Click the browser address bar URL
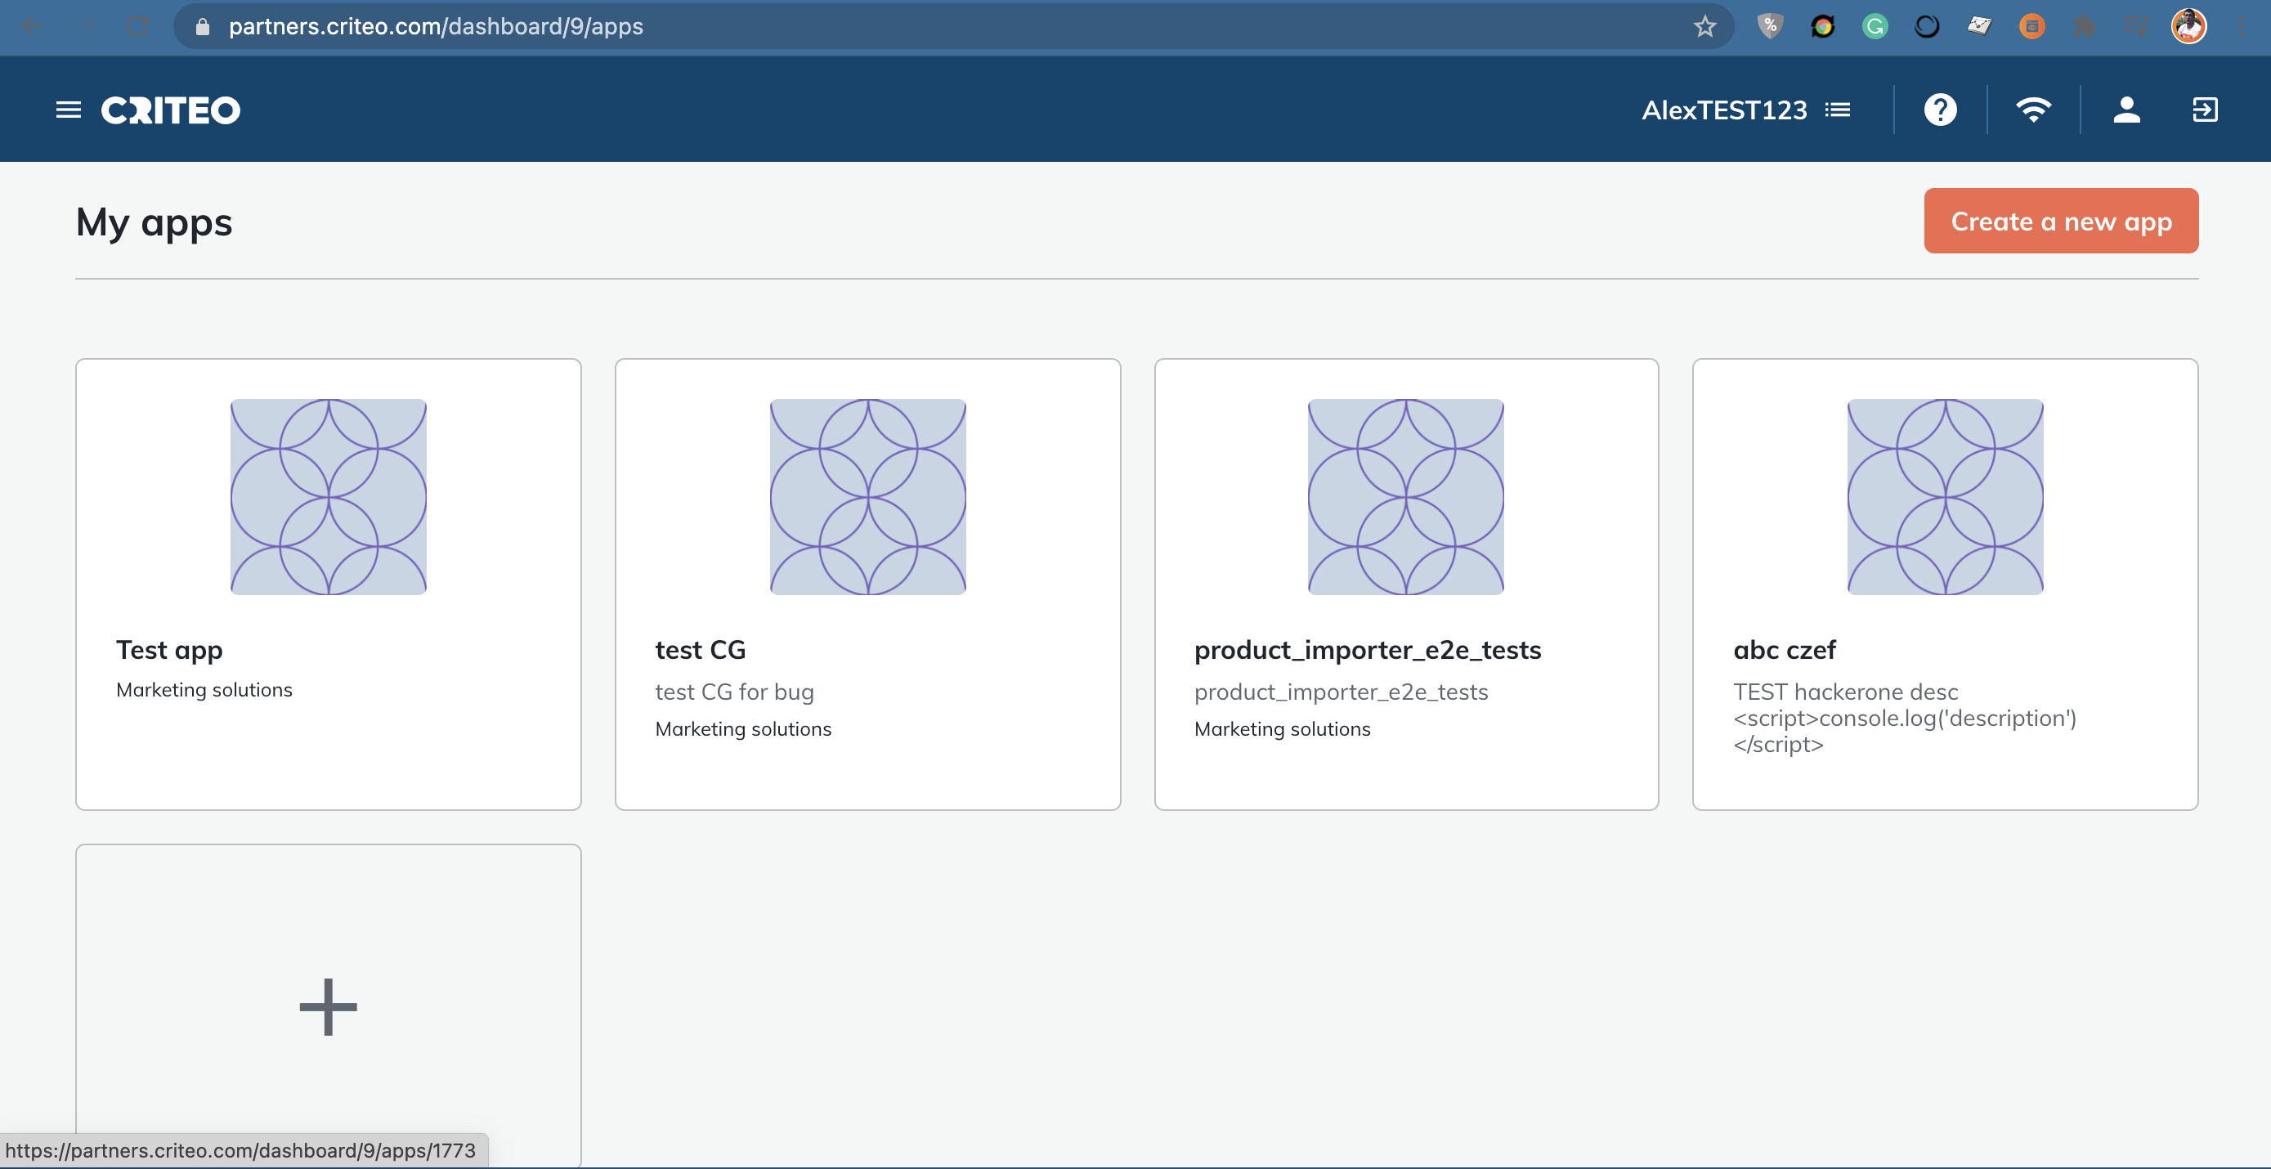The width and height of the screenshot is (2271, 1169). click(x=436, y=26)
